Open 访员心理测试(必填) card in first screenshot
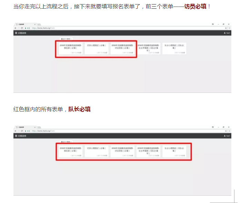Image resolution: width=241 pixels, height=203 pixels. tap(96, 48)
